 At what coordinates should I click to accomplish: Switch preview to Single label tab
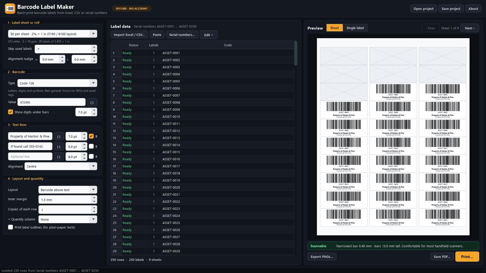(355, 28)
